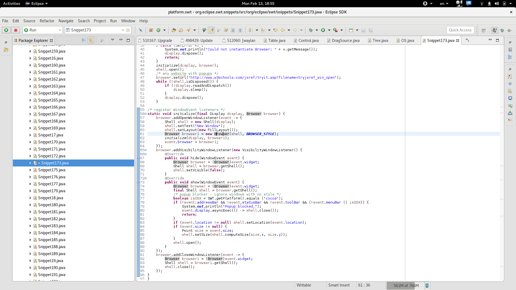Viewport: 516px width, 290px height.
Task: Click the Search flashlight icon
Action: pyautogui.click(x=188, y=30)
